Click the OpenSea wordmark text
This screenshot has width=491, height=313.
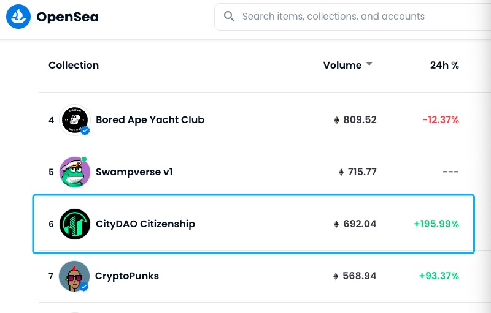68,17
